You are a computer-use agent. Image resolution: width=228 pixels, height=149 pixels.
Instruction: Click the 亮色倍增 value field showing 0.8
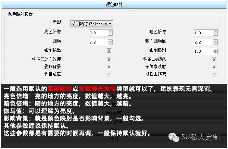coord(98,33)
